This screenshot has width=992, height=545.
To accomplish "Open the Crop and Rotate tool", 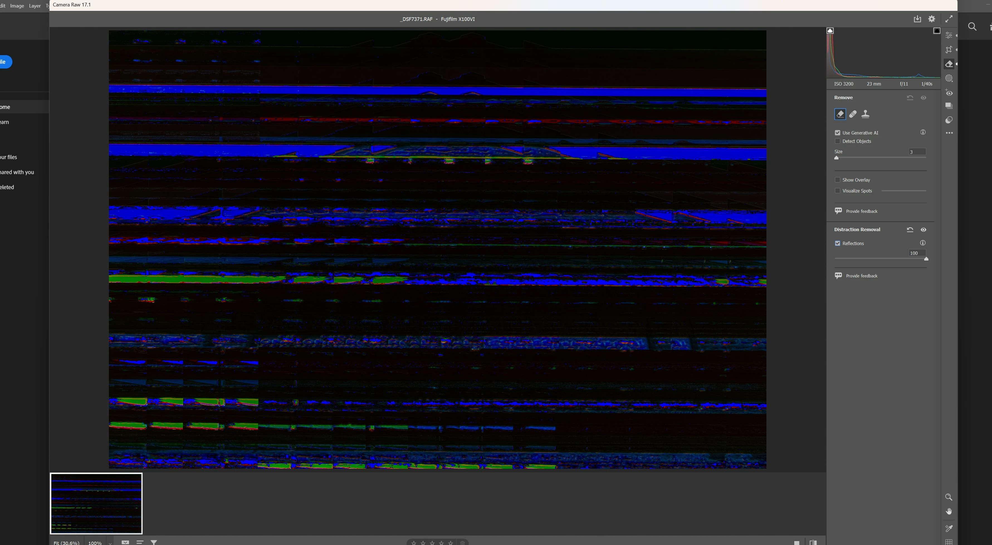I will click(x=949, y=49).
